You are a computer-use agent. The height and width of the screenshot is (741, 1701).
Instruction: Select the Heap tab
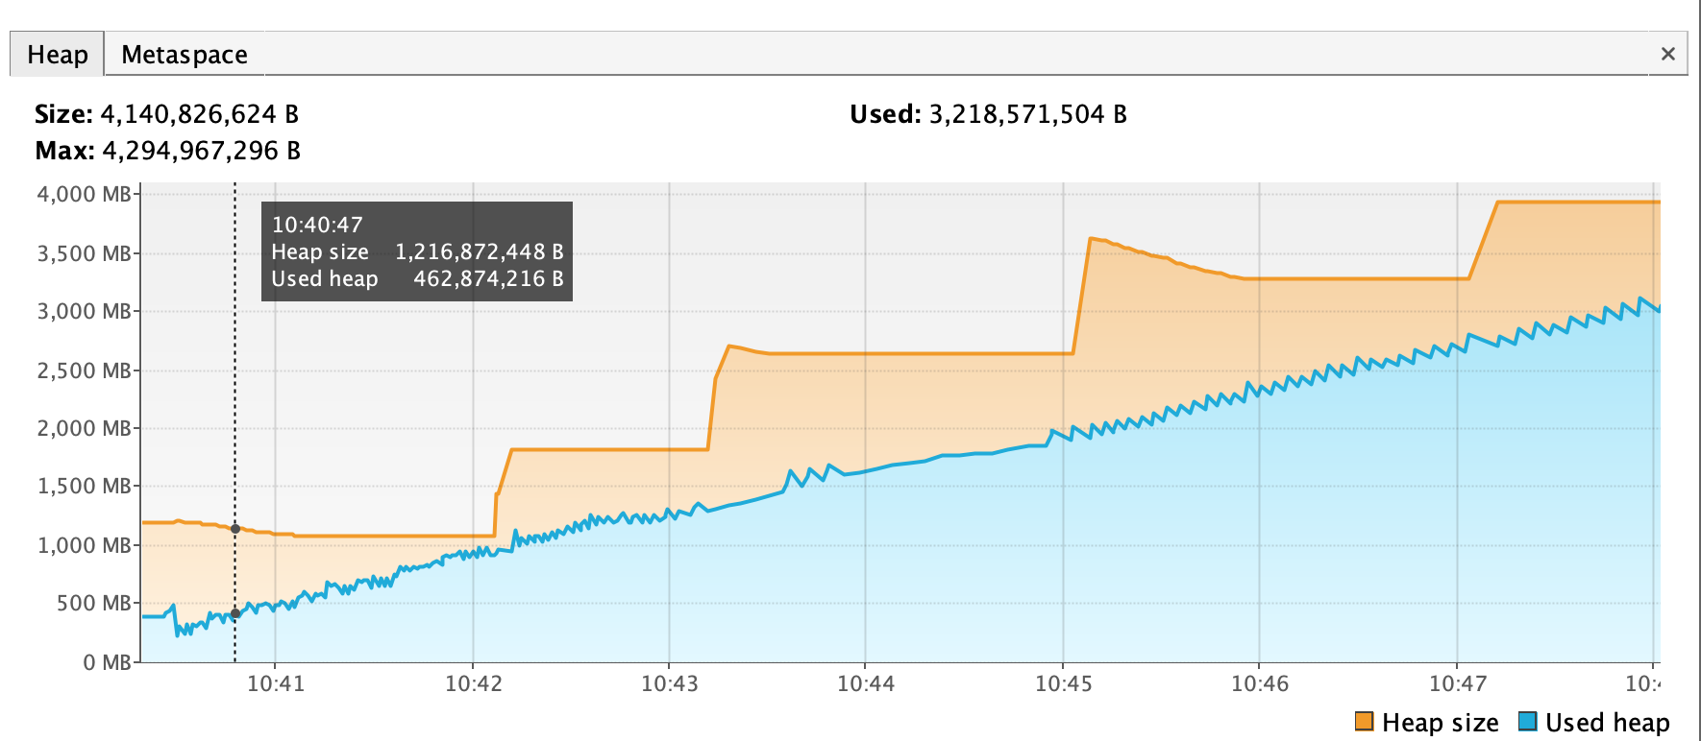point(56,54)
